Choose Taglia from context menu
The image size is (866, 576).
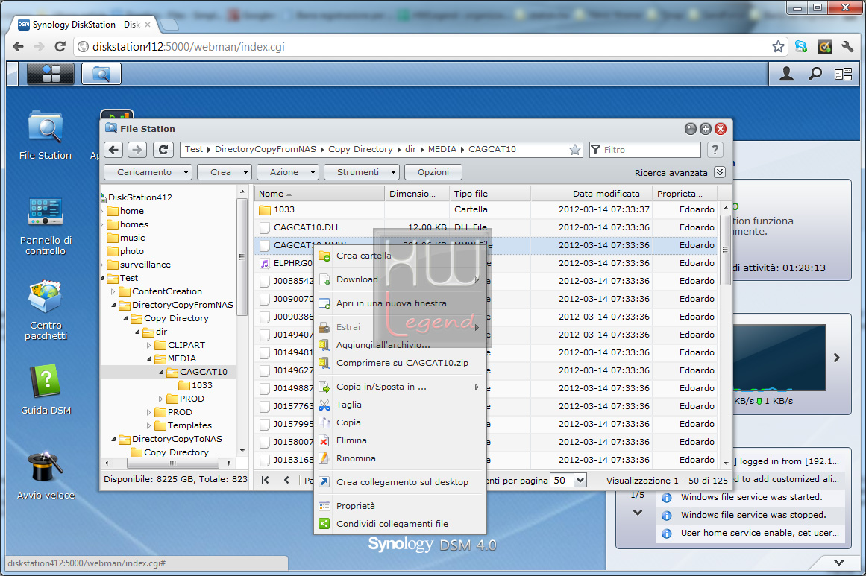401,405
